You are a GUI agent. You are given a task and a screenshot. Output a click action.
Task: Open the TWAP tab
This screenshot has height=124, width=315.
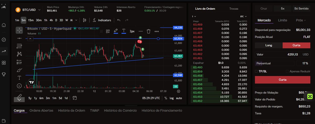(x=94, y=111)
